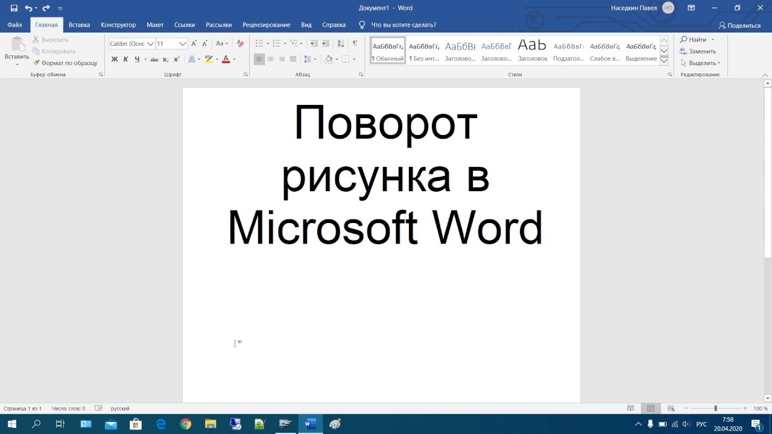This screenshot has height=434, width=772.
Task: Decrease paragraph indent
Action: point(314,43)
